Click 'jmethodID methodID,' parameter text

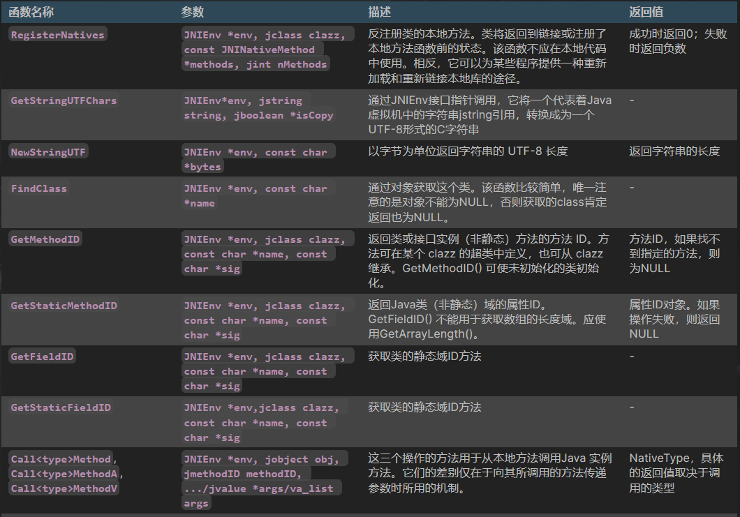pos(242,474)
